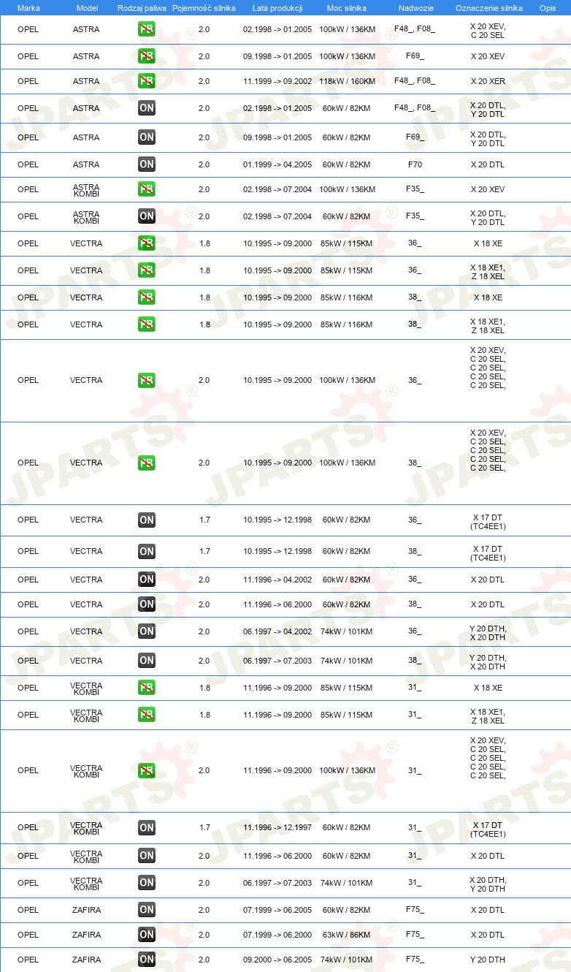Click OPEL brand in the ASTRA F70 row

click(x=28, y=164)
